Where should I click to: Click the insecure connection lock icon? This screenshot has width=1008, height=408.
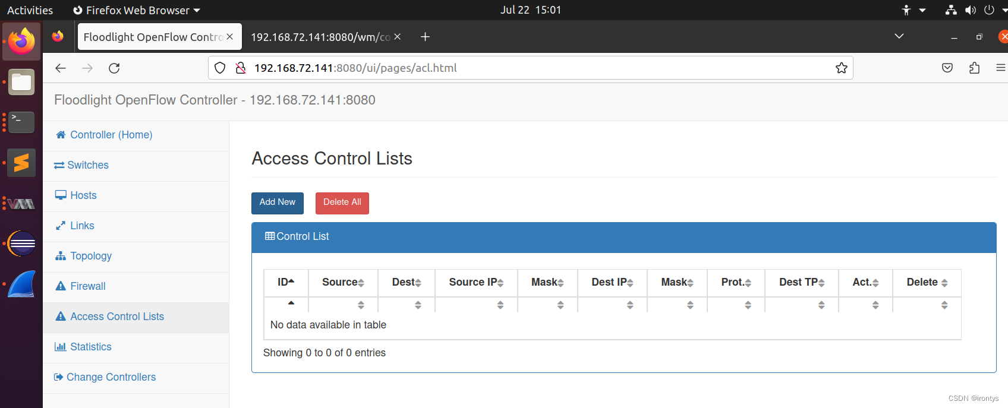pos(241,68)
